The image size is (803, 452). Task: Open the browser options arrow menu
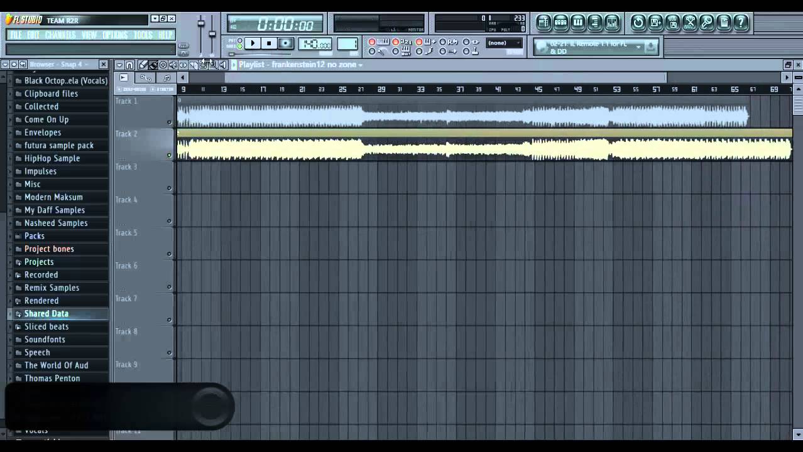[4, 64]
